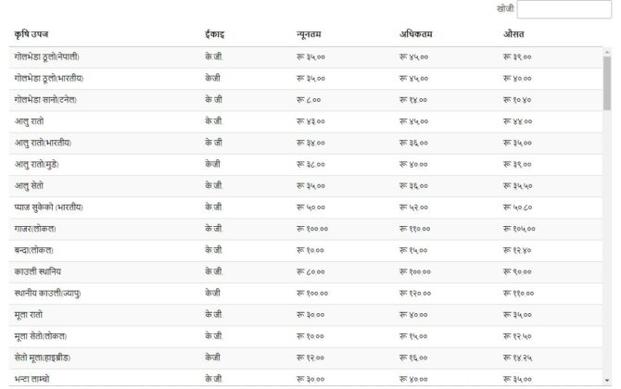The width and height of the screenshot is (621, 389).
Task: Click the आलु रातो(भारतीय) commodity name
Action: tap(43, 143)
